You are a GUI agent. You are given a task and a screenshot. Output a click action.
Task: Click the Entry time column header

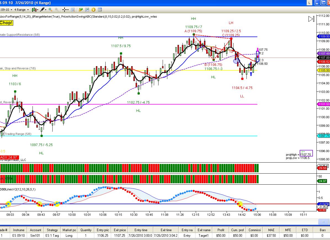(x=141, y=230)
